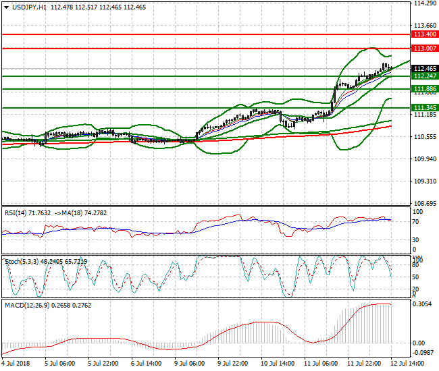439x371 pixels.
Task: Click the 0.3054 MACD scale value
Action: tap(422, 304)
